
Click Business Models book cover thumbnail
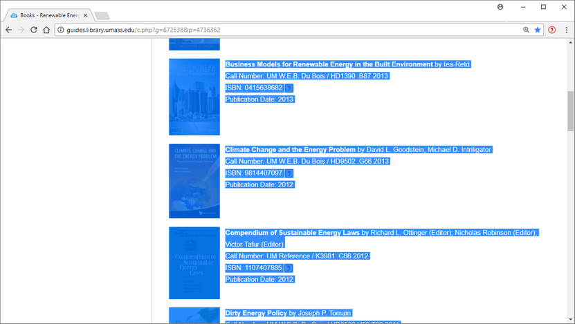[194, 97]
